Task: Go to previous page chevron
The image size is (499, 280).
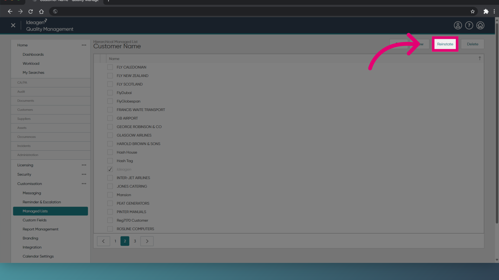Action: coord(103,241)
